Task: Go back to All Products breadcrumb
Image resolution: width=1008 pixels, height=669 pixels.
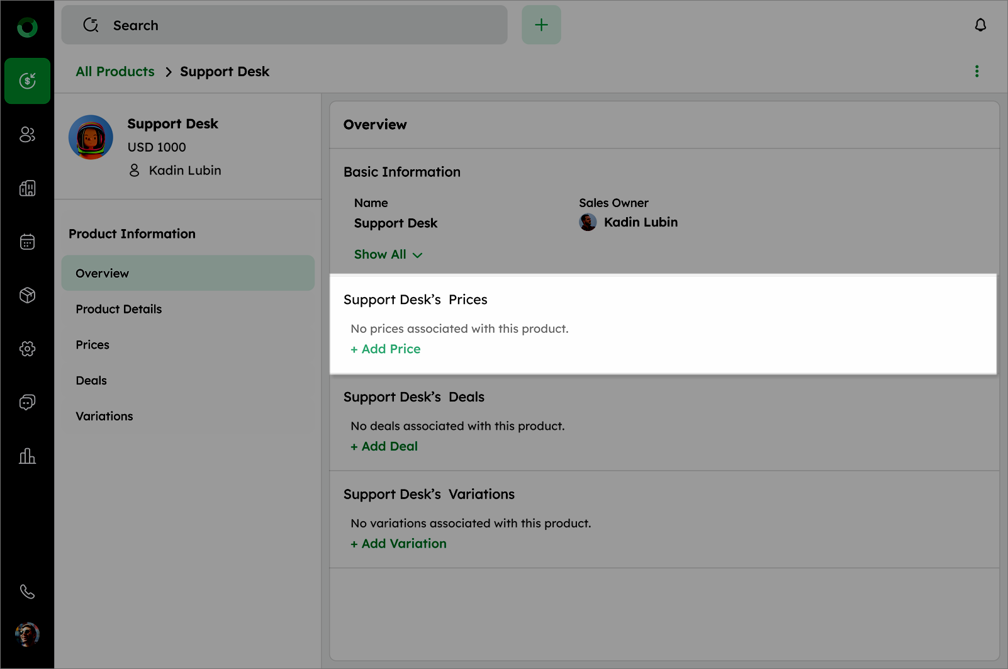Action: click(x=115, y=72)
